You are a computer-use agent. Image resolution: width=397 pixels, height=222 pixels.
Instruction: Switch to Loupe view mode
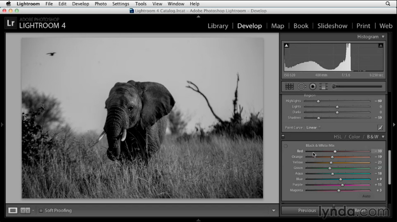(13, 211)
